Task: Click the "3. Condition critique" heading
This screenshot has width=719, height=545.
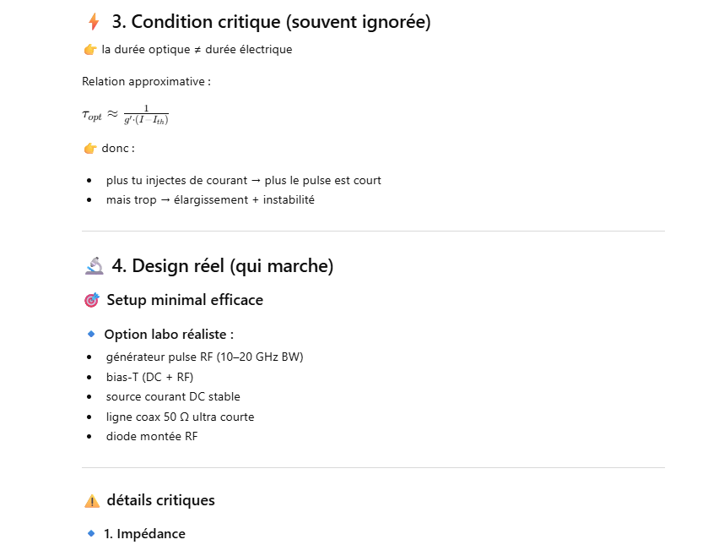Action: (x=271, y=23)
